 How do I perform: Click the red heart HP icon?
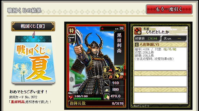pos(71,97)
